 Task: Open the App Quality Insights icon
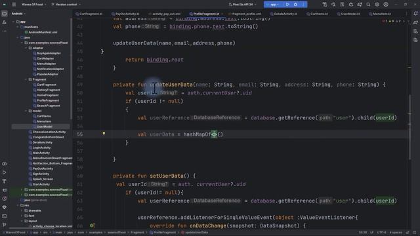(x=5, y=207)
